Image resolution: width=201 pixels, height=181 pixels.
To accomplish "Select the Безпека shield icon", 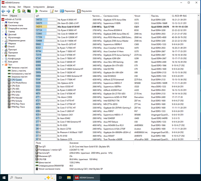I will pos(6,56).
